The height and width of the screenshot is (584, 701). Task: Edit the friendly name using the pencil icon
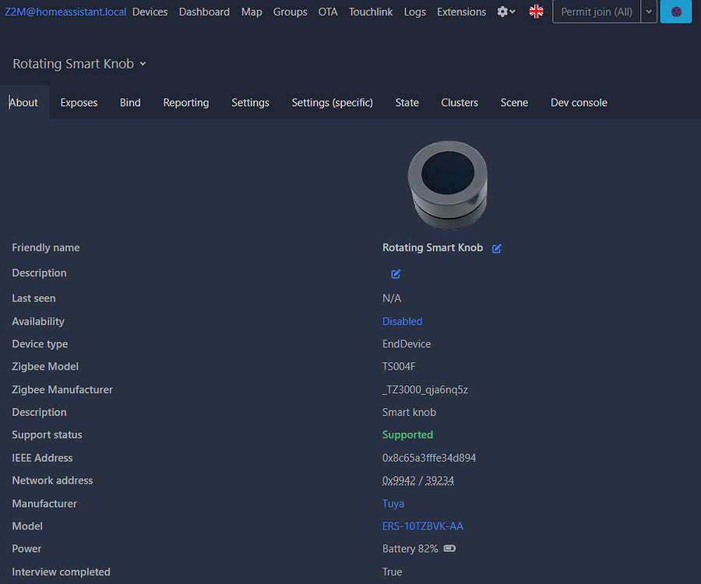point(496,248)
